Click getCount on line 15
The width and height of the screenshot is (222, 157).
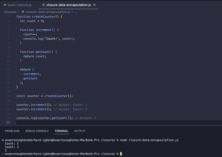point(30,78)
